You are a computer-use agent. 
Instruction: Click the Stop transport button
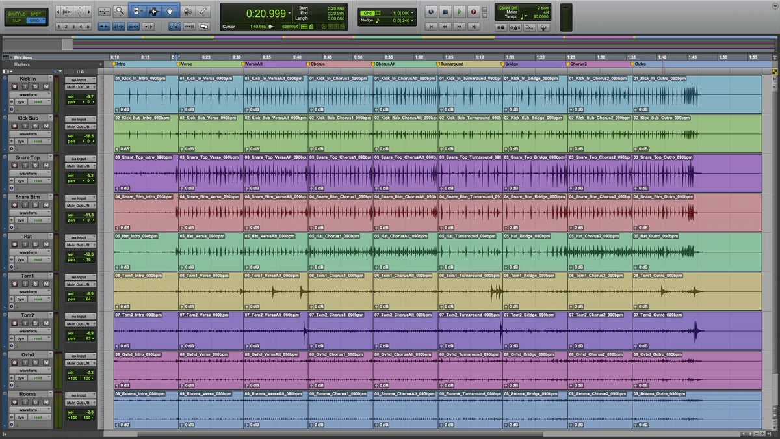[445, 11]
